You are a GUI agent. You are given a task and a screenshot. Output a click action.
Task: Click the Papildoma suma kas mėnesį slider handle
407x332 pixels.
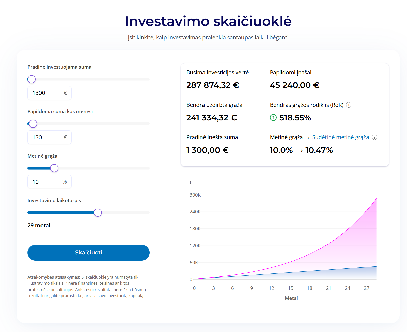33,124
